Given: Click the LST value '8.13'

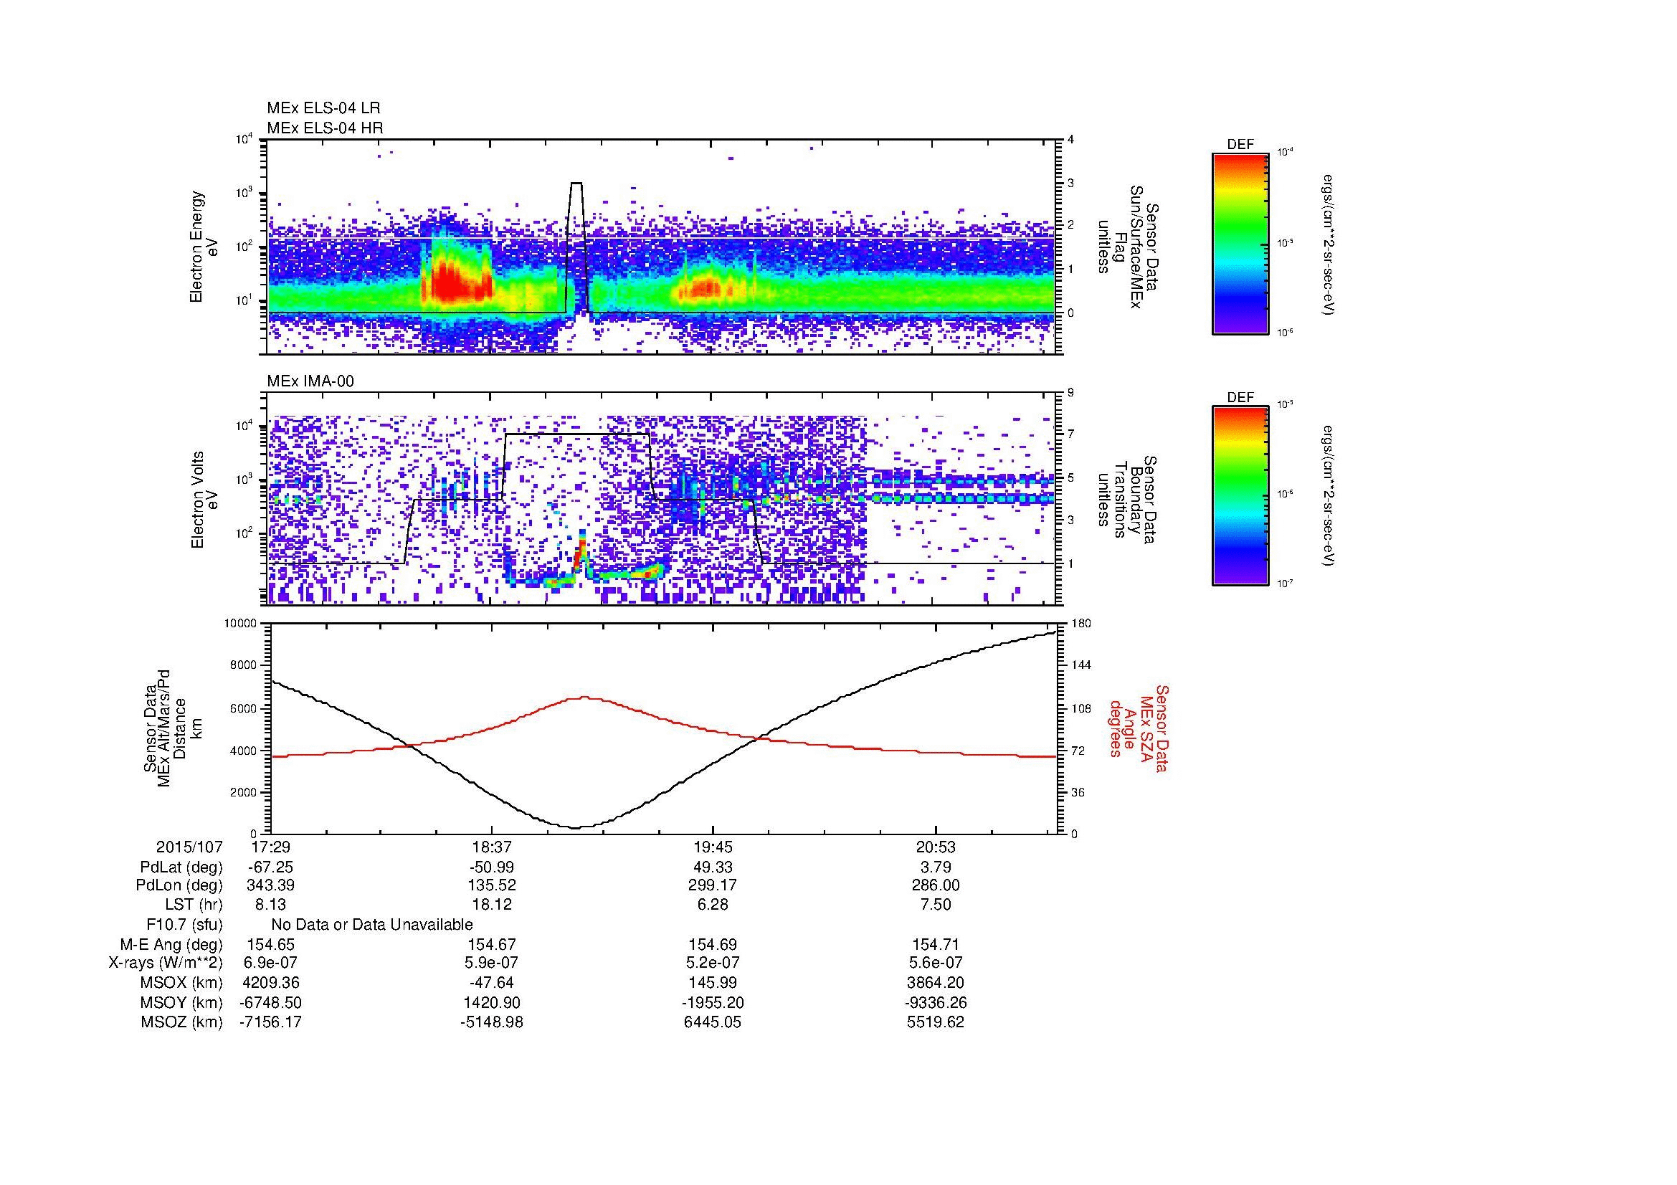Looking at the screenshot, I should pos(271,905).
